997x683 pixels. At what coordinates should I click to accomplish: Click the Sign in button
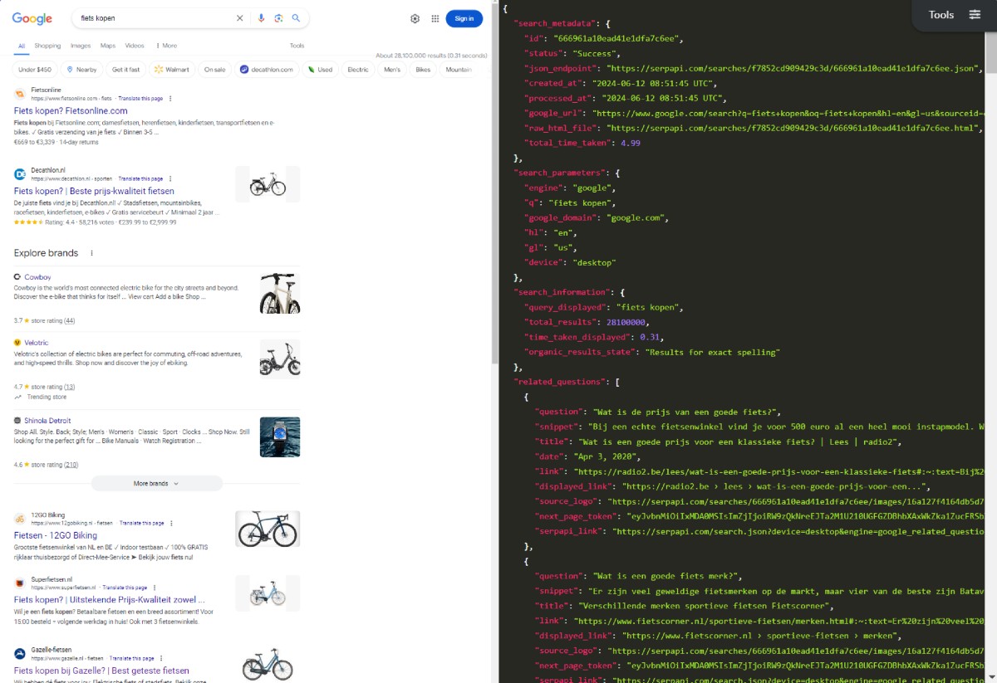(x=464, y=18)
